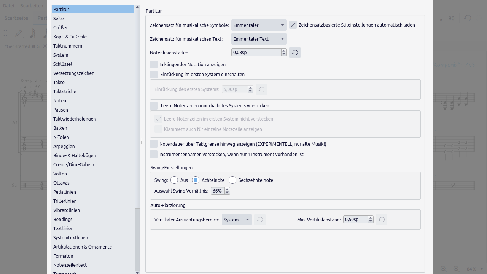Open the Emmentaler Text font dropdown
Viewport: 487px width, 274px height.
click(259, 39)
